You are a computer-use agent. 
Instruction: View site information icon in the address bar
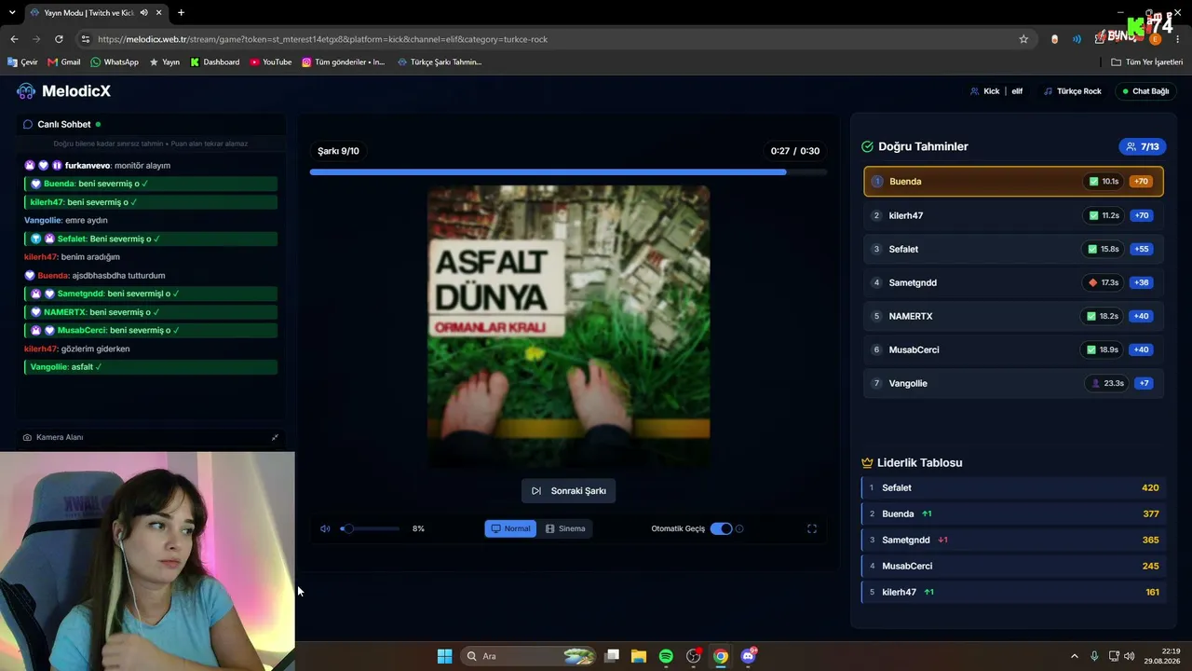86,39
